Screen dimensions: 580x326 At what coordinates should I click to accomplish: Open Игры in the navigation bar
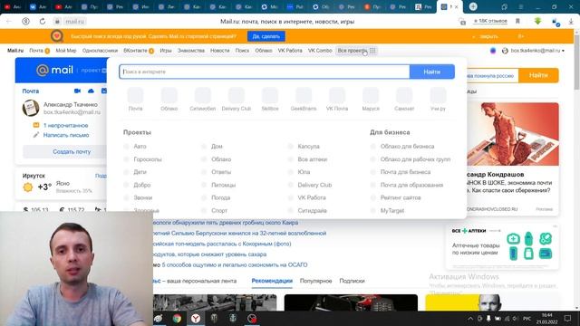[166, 51]
